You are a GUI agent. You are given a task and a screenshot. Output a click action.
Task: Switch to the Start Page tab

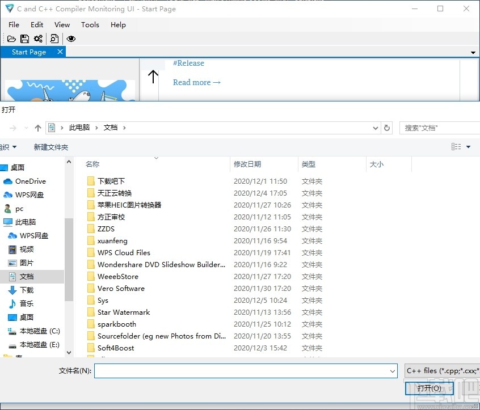tap(28, 52)
